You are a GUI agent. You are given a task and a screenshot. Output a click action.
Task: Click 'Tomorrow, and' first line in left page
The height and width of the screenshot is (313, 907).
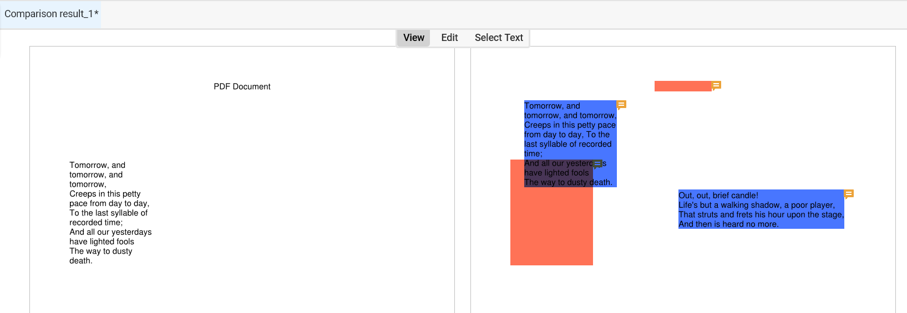click(x=97, y=165)
